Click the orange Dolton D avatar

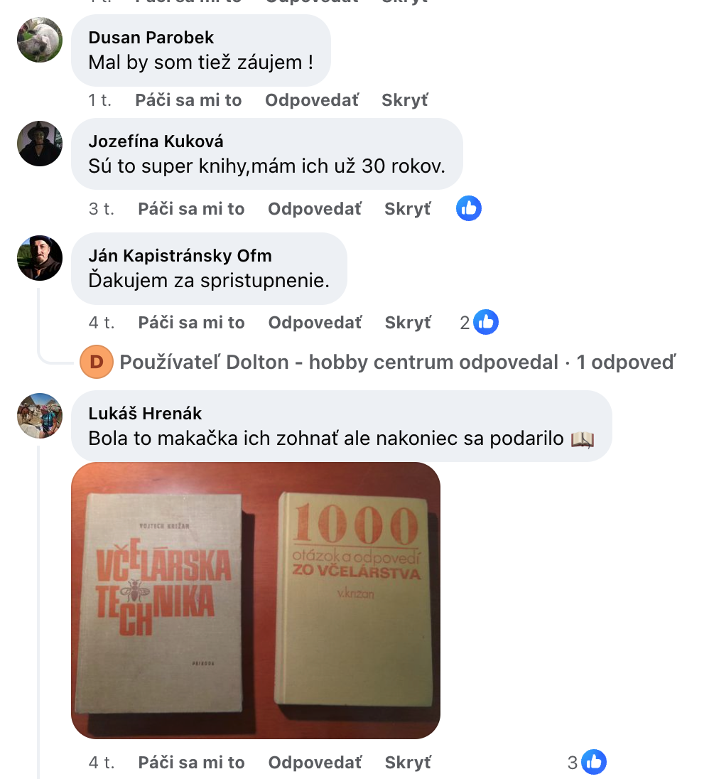point(97,362)
